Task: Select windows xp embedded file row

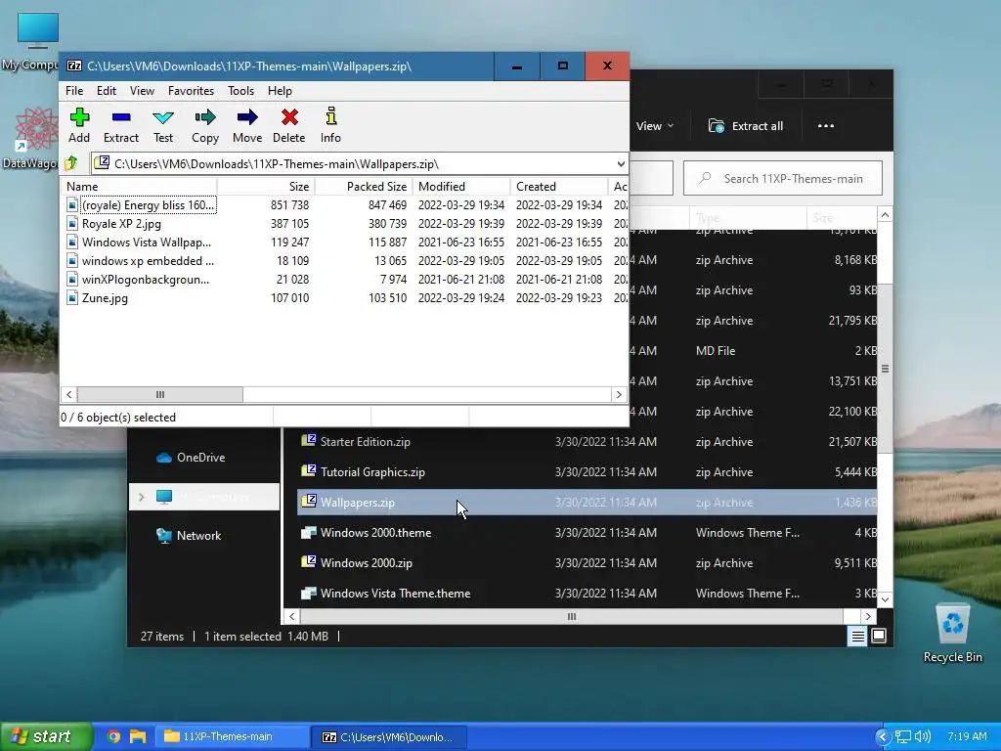Action: (345, 260)
